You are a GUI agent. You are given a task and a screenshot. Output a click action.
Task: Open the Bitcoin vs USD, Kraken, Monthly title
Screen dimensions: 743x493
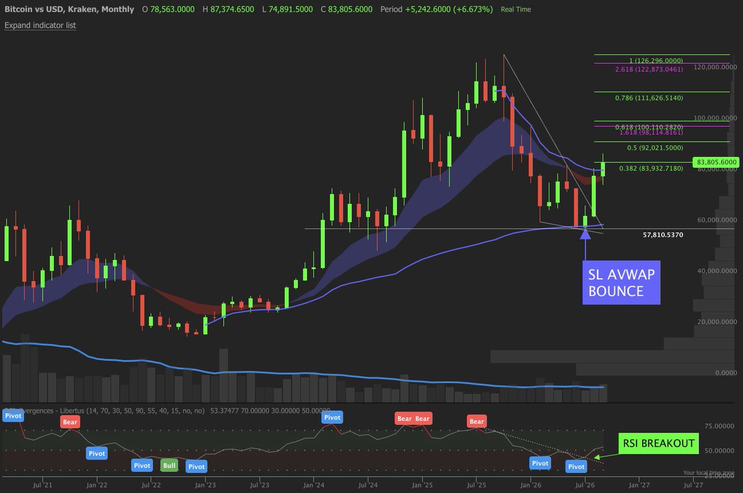pyautogui.click(x=69, y=9)
